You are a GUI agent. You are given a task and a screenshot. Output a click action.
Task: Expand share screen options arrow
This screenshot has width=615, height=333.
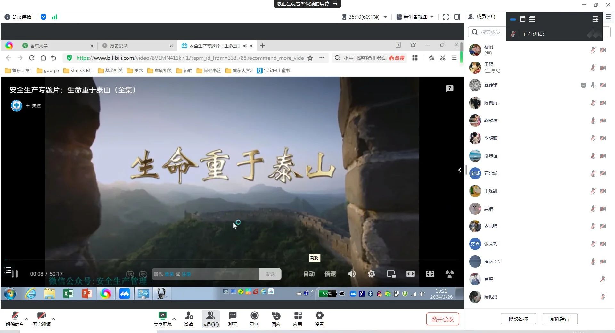pyautogui.click(x=174, y=319)
